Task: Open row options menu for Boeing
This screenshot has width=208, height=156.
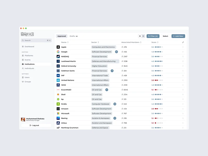Action: pyautogui.click(x=183, y=118)
